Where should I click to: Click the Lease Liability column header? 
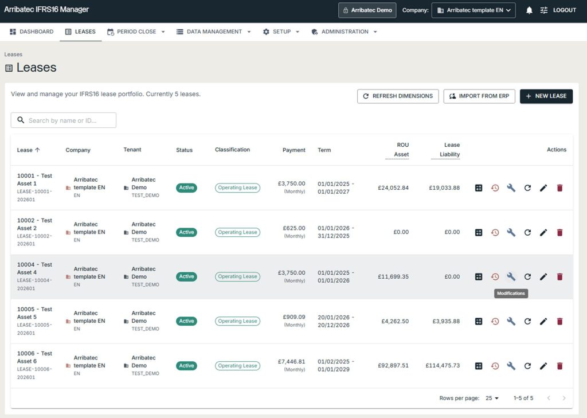click(x=445, y=150)
